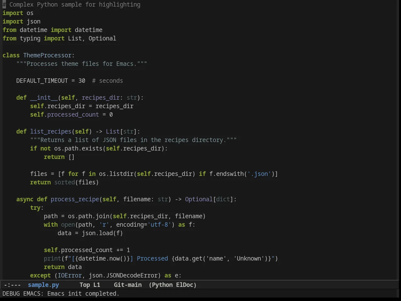
Task: Click the -:--- buffer status flags
Action: pyautogui.click(x=12, y=285)
